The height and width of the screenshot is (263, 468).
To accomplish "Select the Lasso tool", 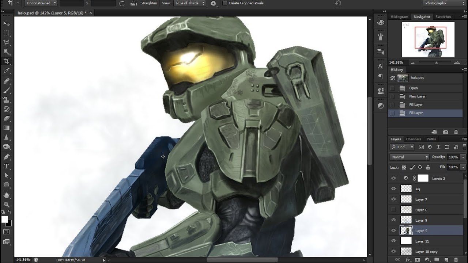I will [6, 42].
